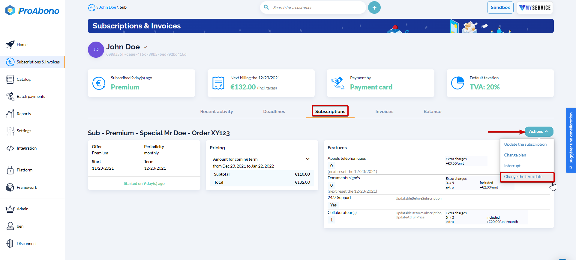The width and height of the screenshot is (576, 260).
Task: Click John Doe breadcrumb link
Action: click(x=107, y=7)
